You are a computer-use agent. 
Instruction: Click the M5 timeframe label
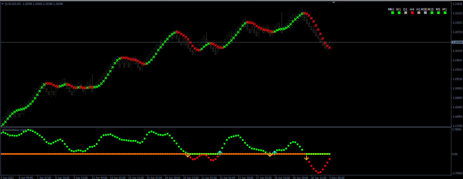tap(438, 9)
